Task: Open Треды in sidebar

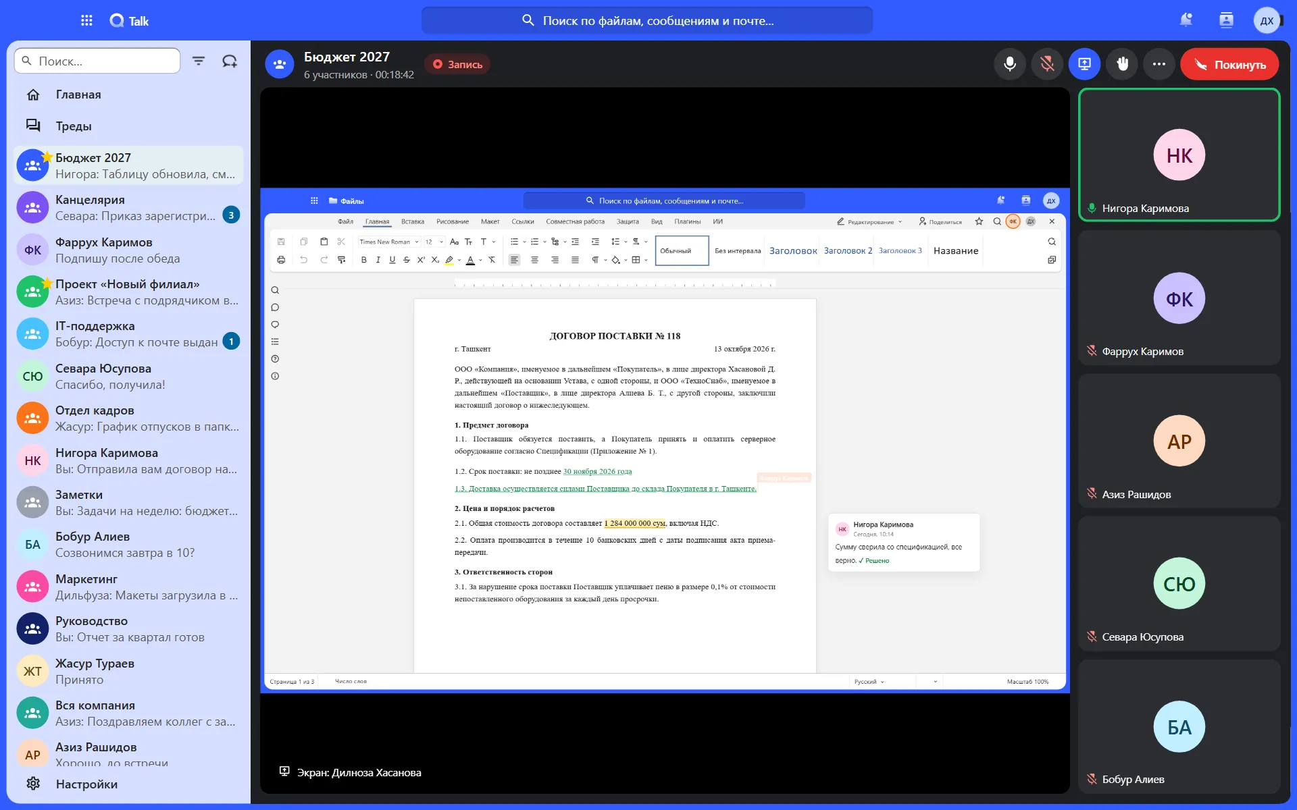Action: (128, 126)
